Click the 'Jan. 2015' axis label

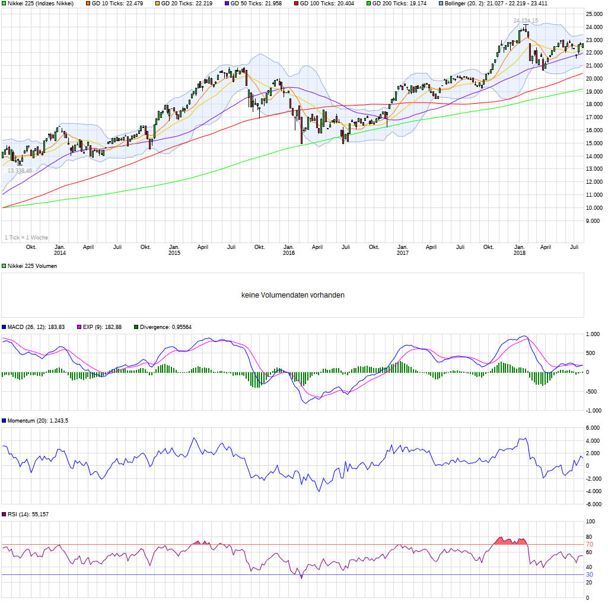(174, 250)
